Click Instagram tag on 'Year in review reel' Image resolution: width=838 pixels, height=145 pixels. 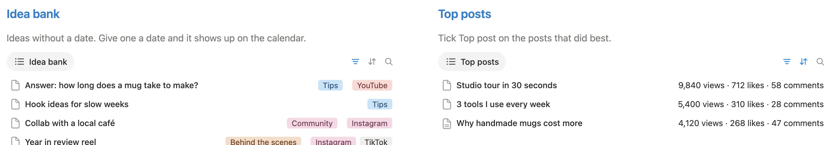point(334,141)
